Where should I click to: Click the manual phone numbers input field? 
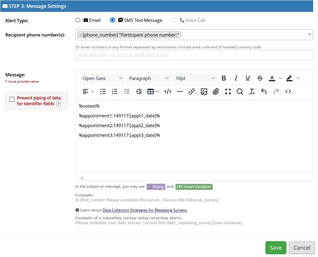pyautogui.click(x=194, y=55)
